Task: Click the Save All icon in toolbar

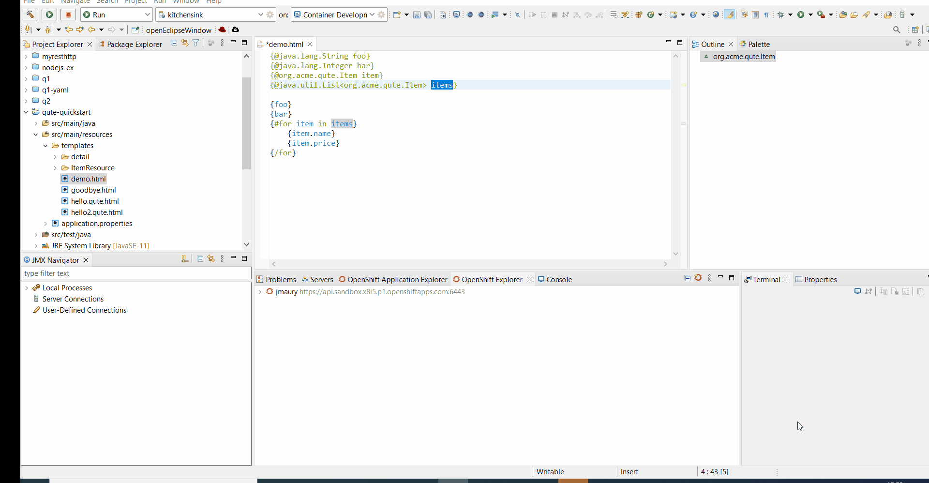Action: click(x=428, y=15)
